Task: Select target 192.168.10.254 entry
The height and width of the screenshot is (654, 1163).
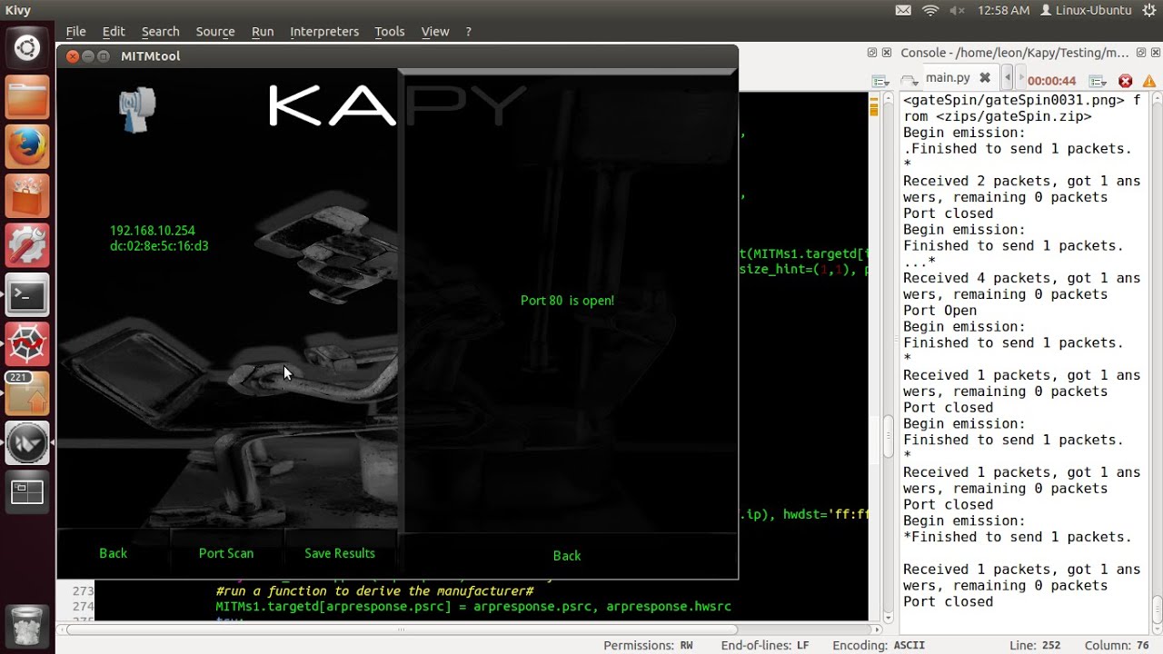Action: pos(153,231)
